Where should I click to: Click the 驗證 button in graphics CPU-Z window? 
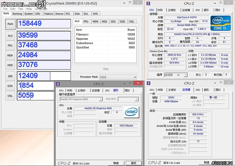point(116,163)
